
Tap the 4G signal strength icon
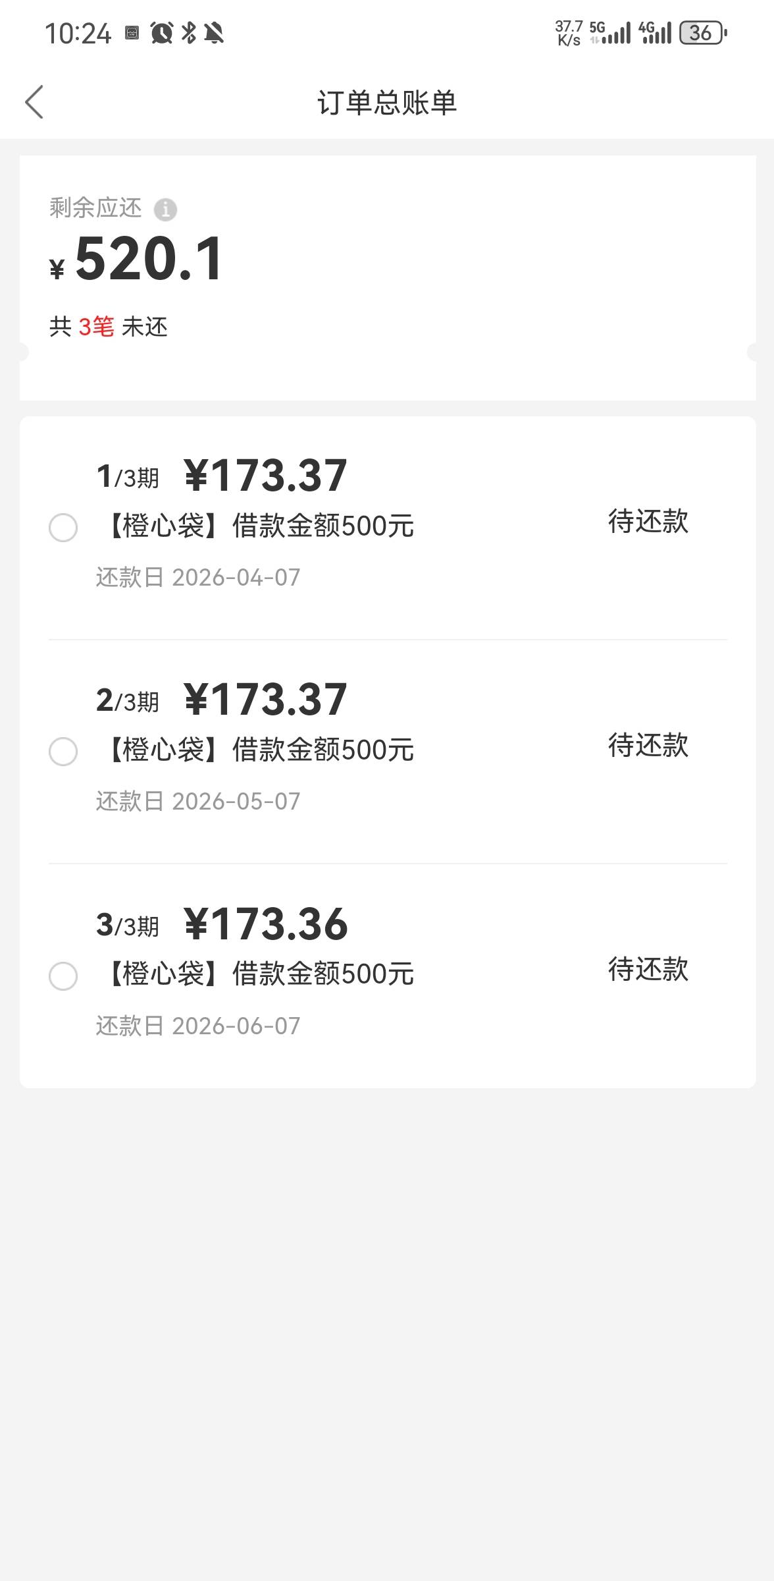[x=656, y=32]
